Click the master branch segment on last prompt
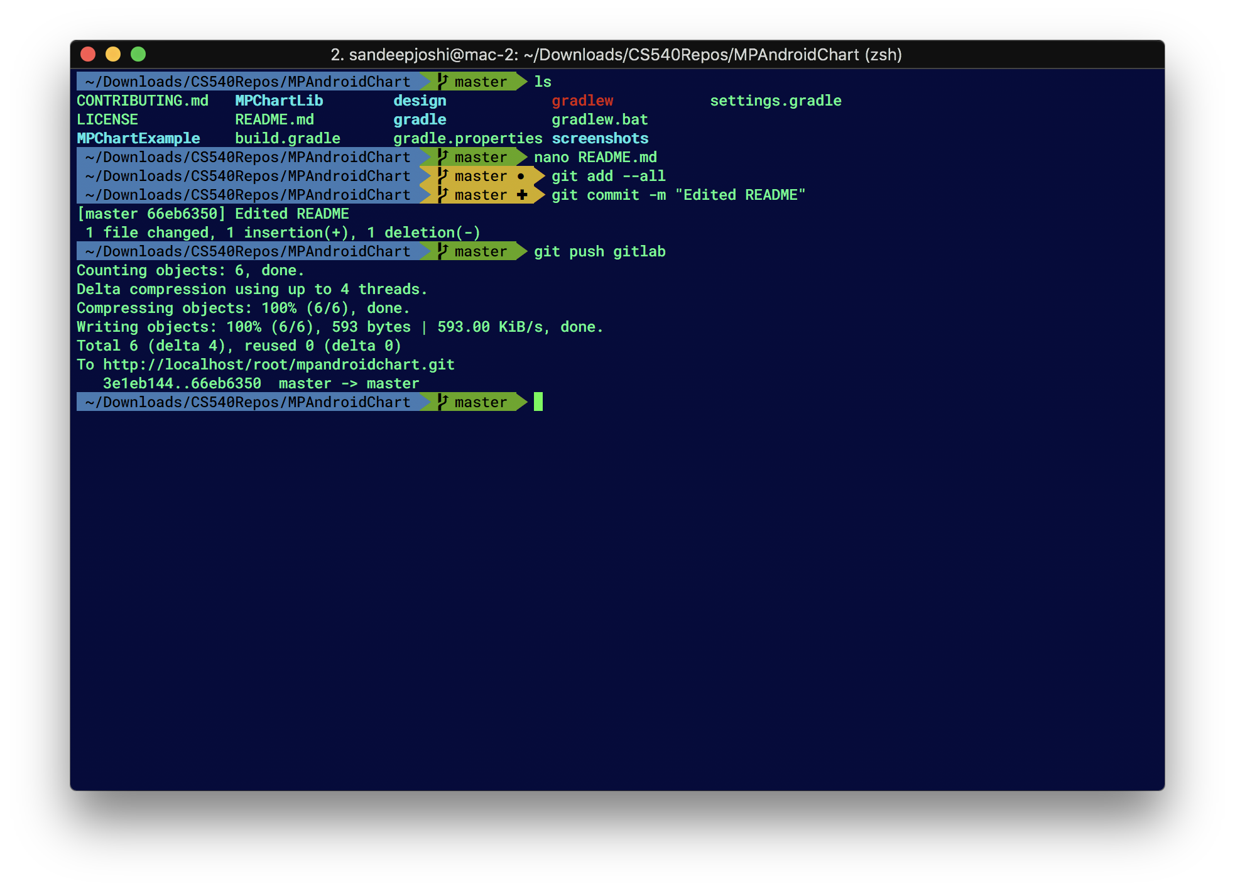1235x891 pixels. tap(475, 402)
